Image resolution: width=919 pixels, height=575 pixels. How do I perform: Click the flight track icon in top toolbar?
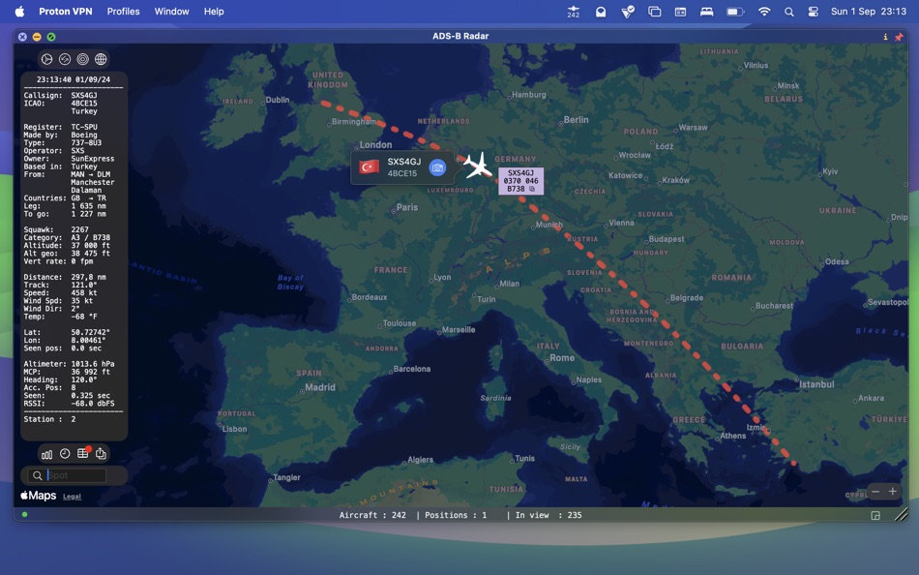click(x=65, y=59)
